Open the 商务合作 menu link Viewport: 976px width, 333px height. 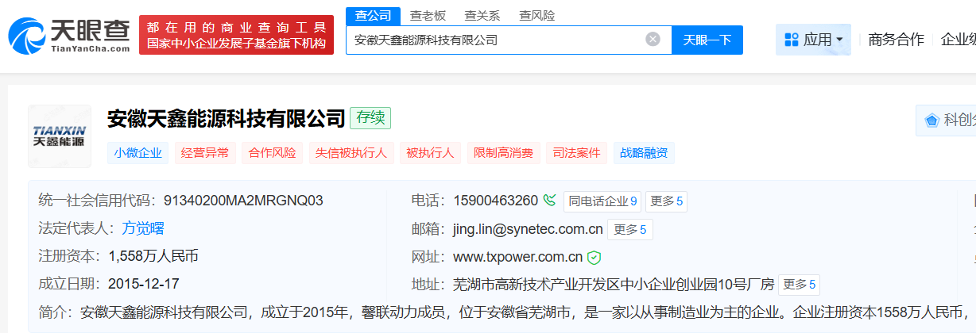(897, 40)
